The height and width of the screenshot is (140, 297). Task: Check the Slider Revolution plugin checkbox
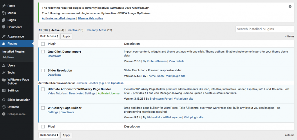[43, 70]
